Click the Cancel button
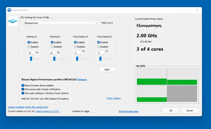The width and height of the screenshot is (211, 129). pos(189,111)
